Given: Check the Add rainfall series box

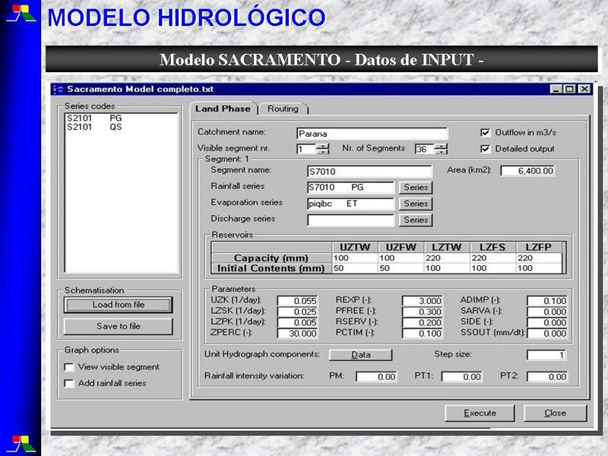Looking at the screenshot, I should click(x=69, y=384).
